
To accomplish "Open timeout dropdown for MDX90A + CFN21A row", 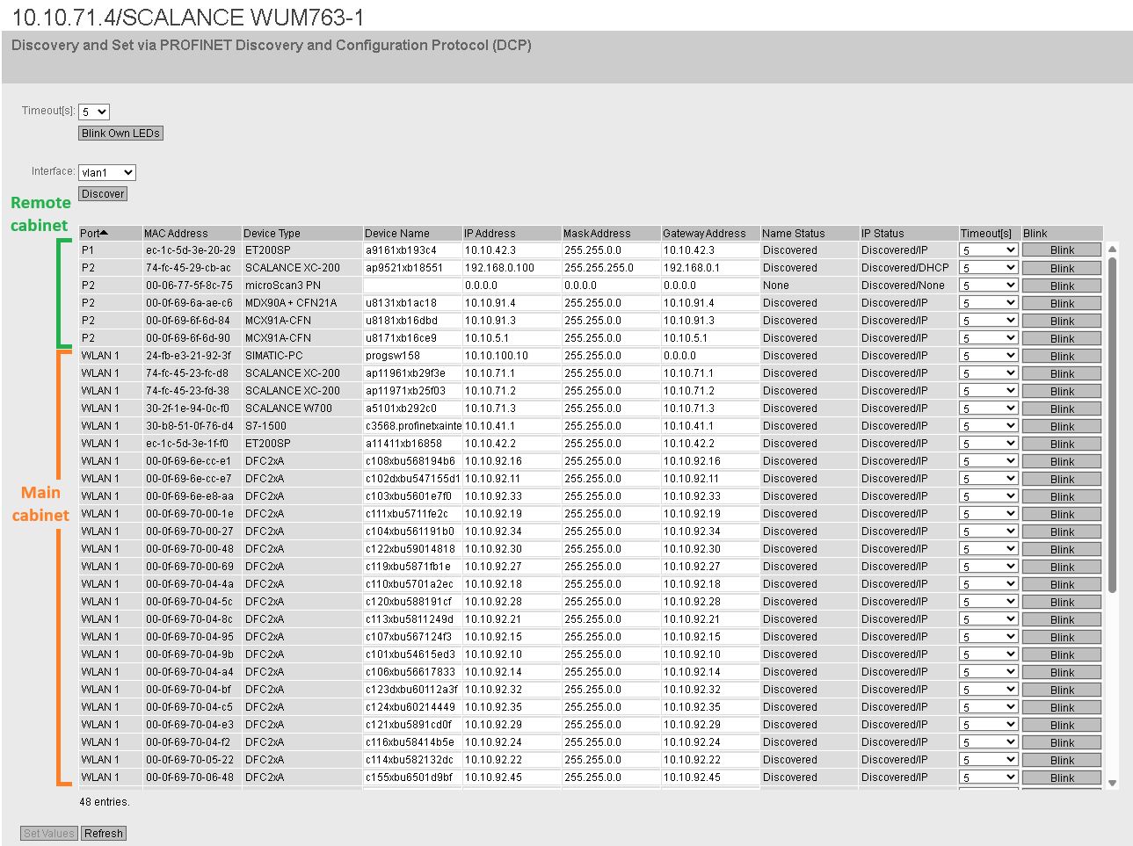I will [989, 303].
